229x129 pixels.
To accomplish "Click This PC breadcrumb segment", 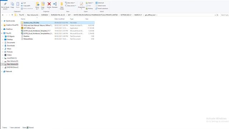I will (x=21, y=15).
